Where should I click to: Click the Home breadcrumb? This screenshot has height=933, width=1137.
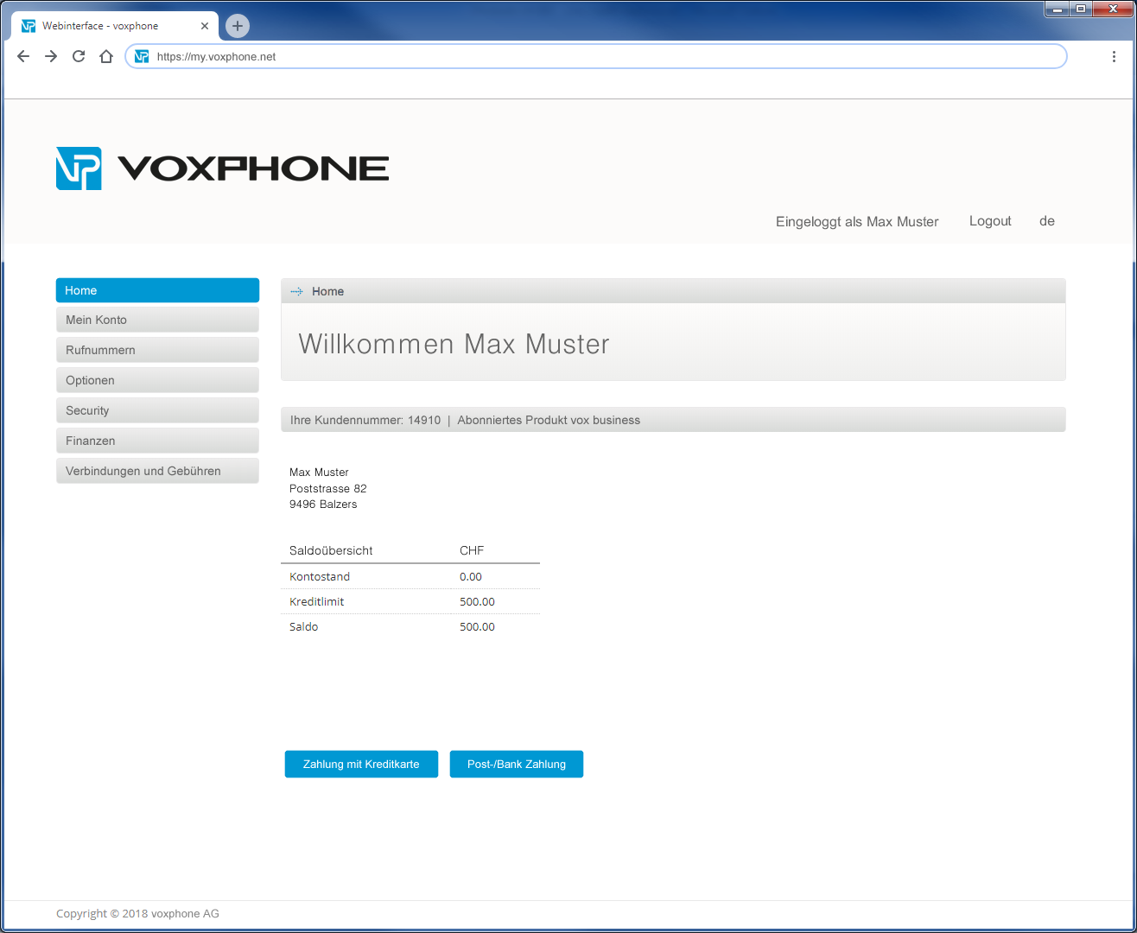tap(327, 291)
